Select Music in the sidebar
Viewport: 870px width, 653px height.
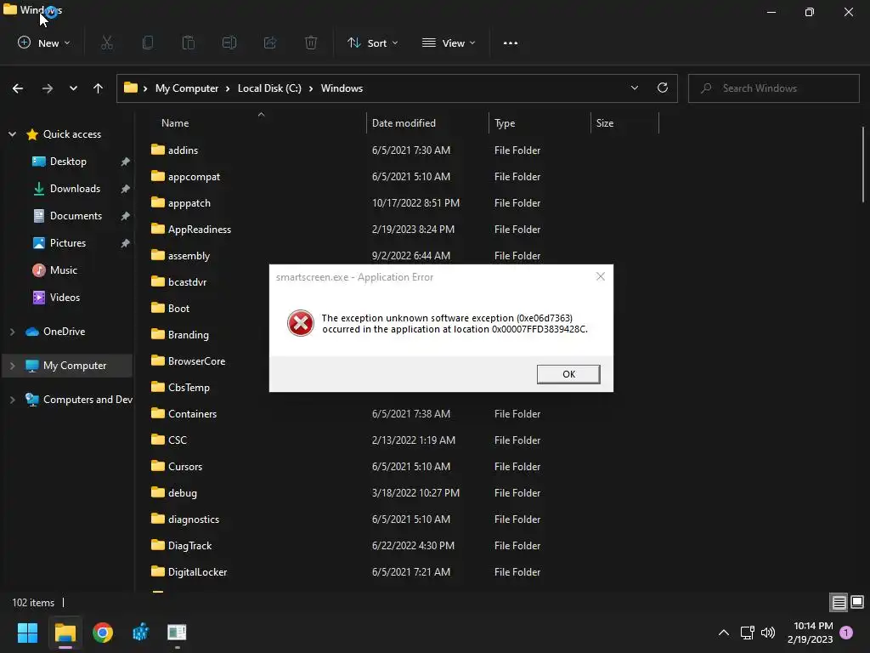[x=63, y=270]
